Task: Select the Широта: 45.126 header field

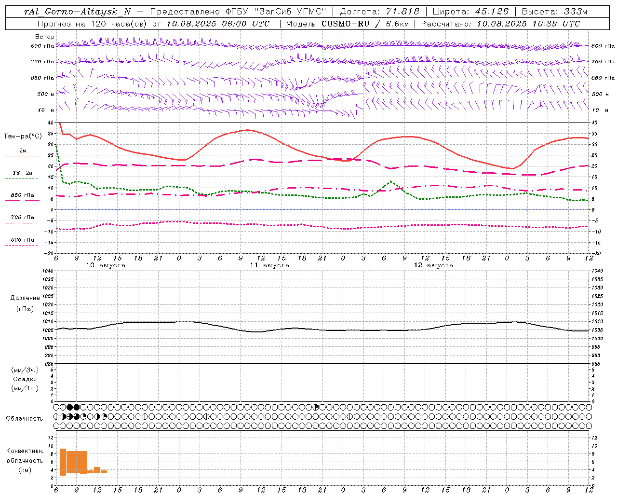Action: [470, 12]
